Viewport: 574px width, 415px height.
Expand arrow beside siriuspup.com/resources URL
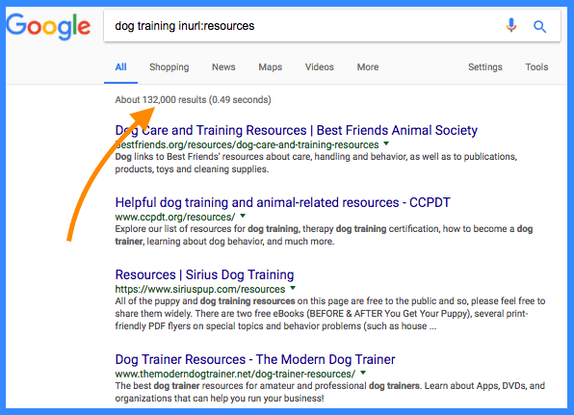(293, 288)
